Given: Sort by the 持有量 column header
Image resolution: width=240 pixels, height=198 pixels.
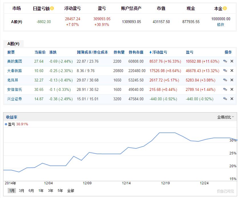Looking at the screenshot, I should [x=119, y=52].
